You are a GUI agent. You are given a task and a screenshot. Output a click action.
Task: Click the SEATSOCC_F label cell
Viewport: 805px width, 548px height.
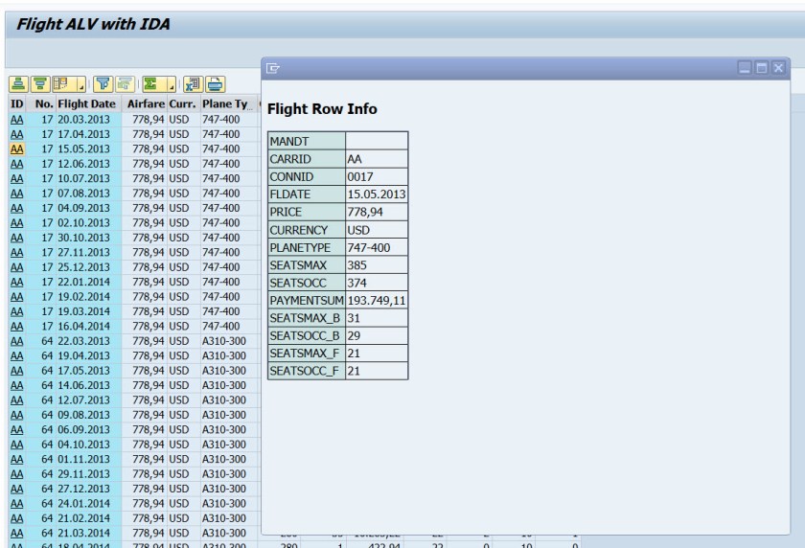tap(307, 371)
